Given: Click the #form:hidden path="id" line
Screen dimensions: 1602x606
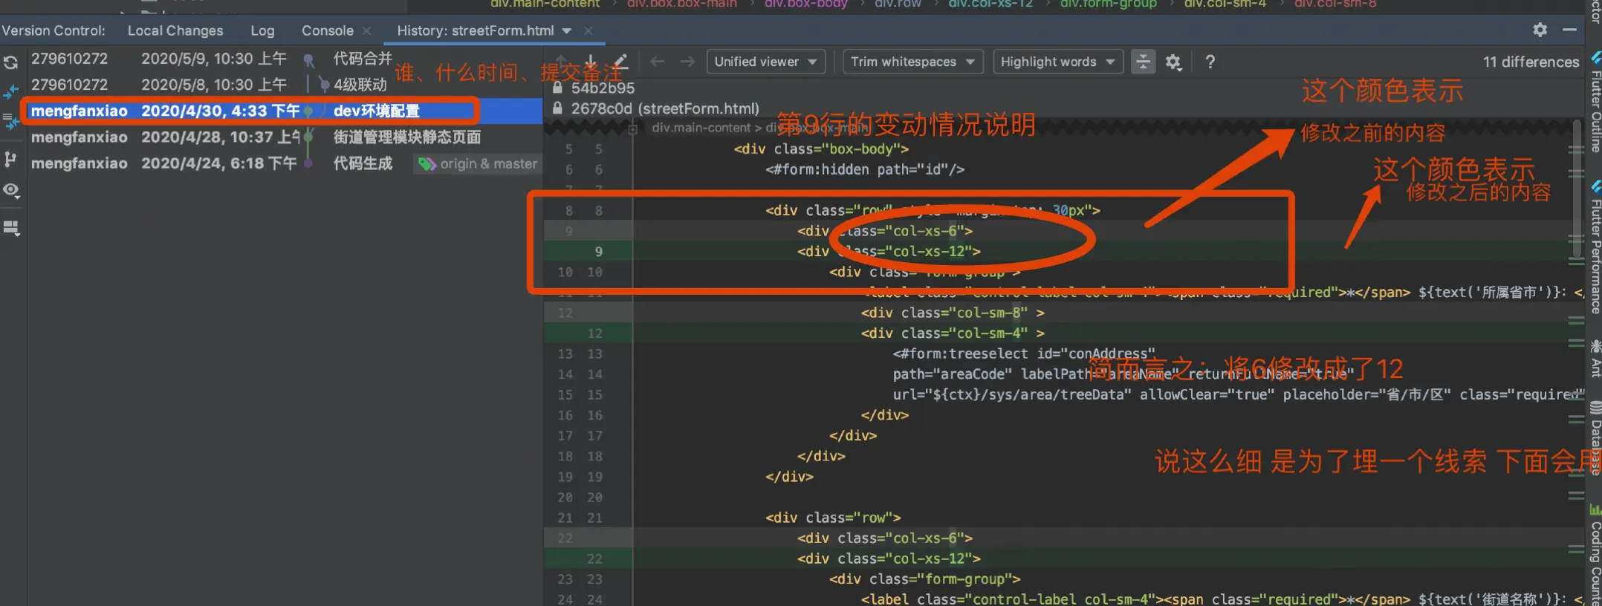Looking at the screenshot, I should click(x=866, y=169).
